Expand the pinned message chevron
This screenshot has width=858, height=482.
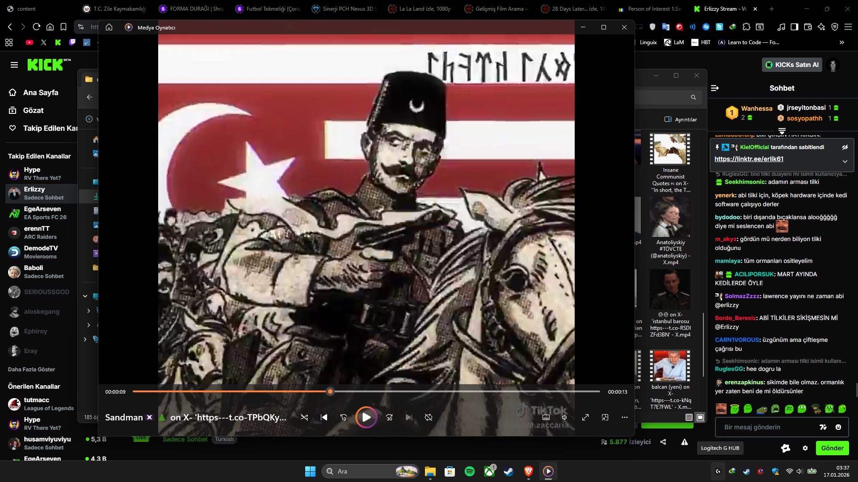point(845,162)
